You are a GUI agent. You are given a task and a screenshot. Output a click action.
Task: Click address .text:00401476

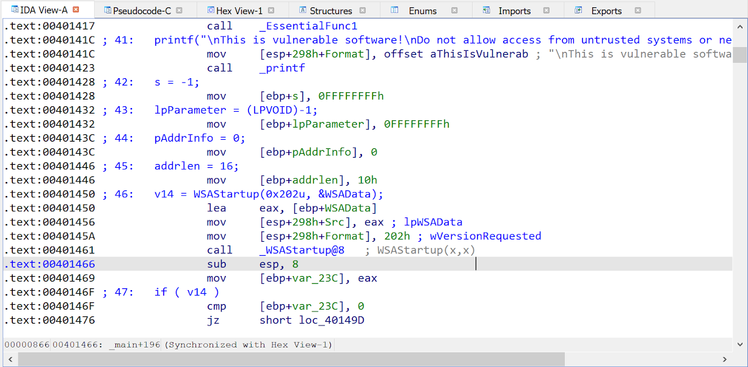pyautogui.click(x=49, y=320)
